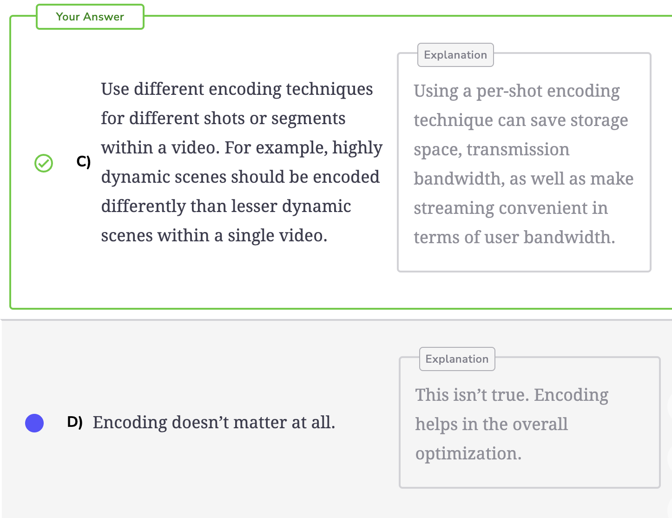Click the "C)" option letter
672x518 pixels.
click(84, 162)
